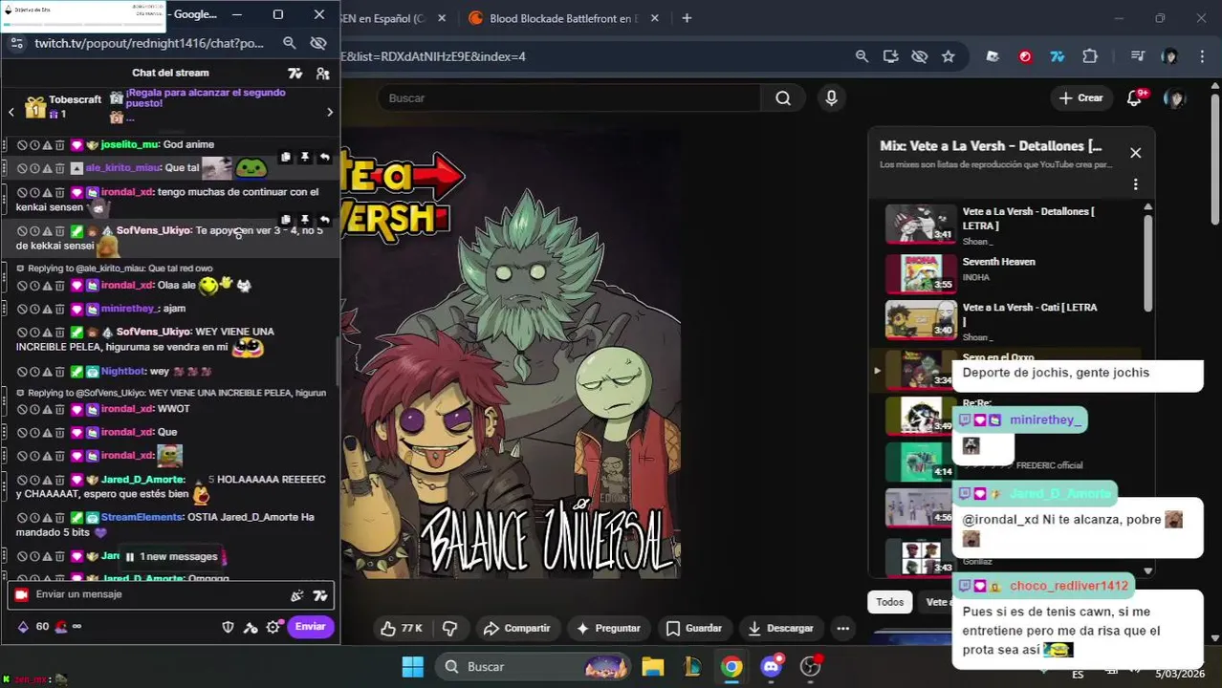Ban joselito_mu using the ban icon

tap(21, 145)
